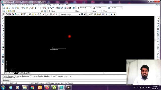Viewport: 161px width, 90px height.
Task: Toggle OSNAP in status bar
Action: 52,83
